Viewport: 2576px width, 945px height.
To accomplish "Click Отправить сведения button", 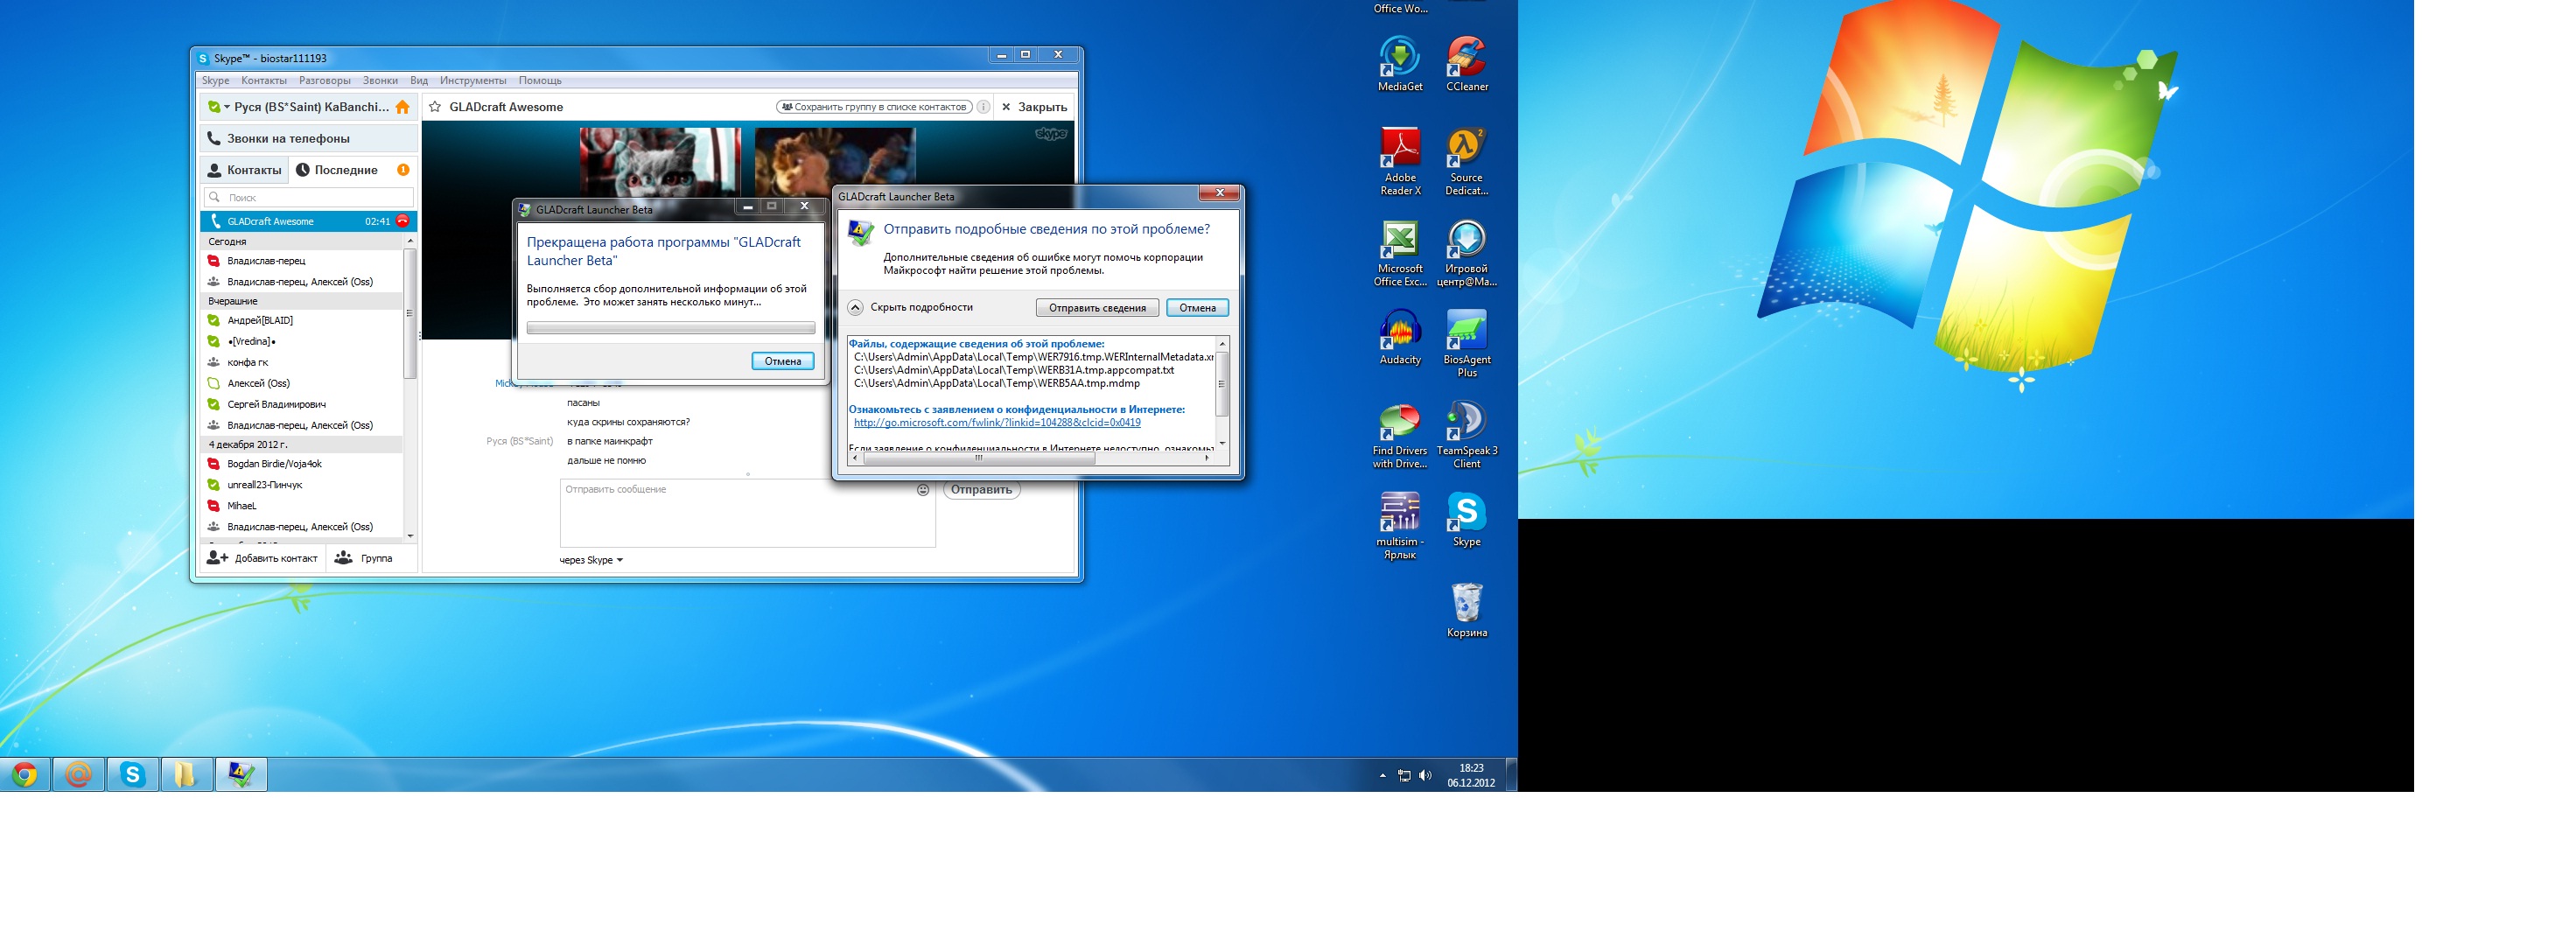I will [1096, 308].
